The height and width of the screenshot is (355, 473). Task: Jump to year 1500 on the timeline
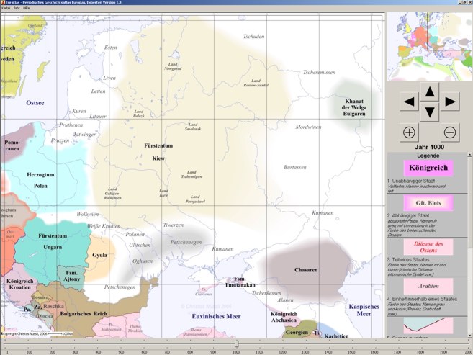tap(351, 352)
